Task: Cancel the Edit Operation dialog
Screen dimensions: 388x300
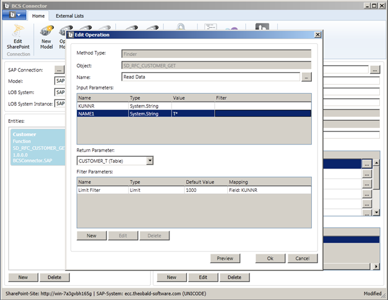Action: click(303, 259)
